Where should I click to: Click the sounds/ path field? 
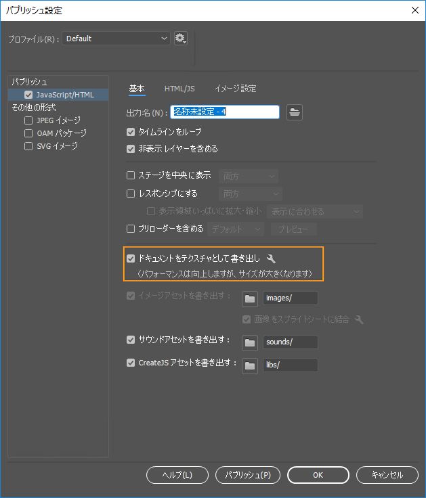point(291,342)
